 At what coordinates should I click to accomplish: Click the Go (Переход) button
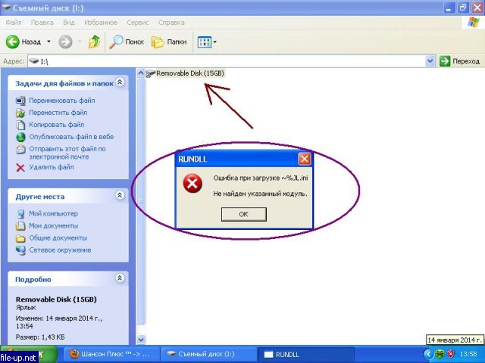[x=459, y=60]
